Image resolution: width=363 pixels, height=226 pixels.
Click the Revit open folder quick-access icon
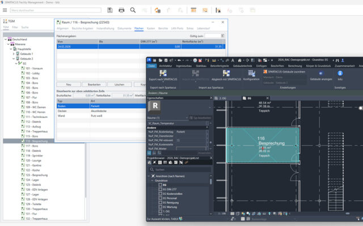(x=160, y=60)
